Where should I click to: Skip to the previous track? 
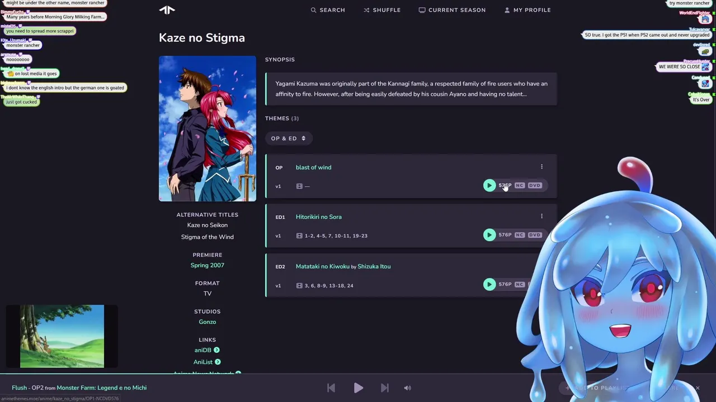331,388
